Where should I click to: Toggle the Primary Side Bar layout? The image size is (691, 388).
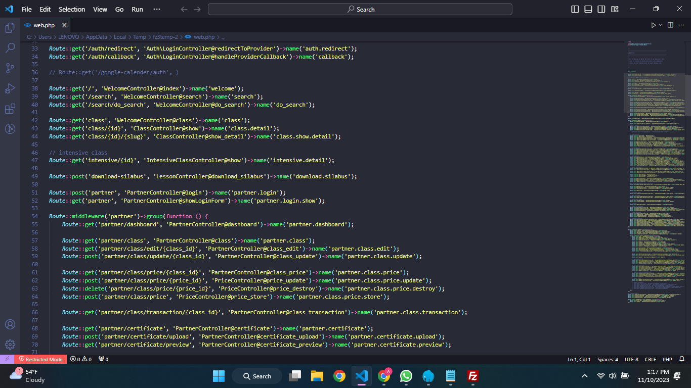pyautogui.click(x=575, y=9)
